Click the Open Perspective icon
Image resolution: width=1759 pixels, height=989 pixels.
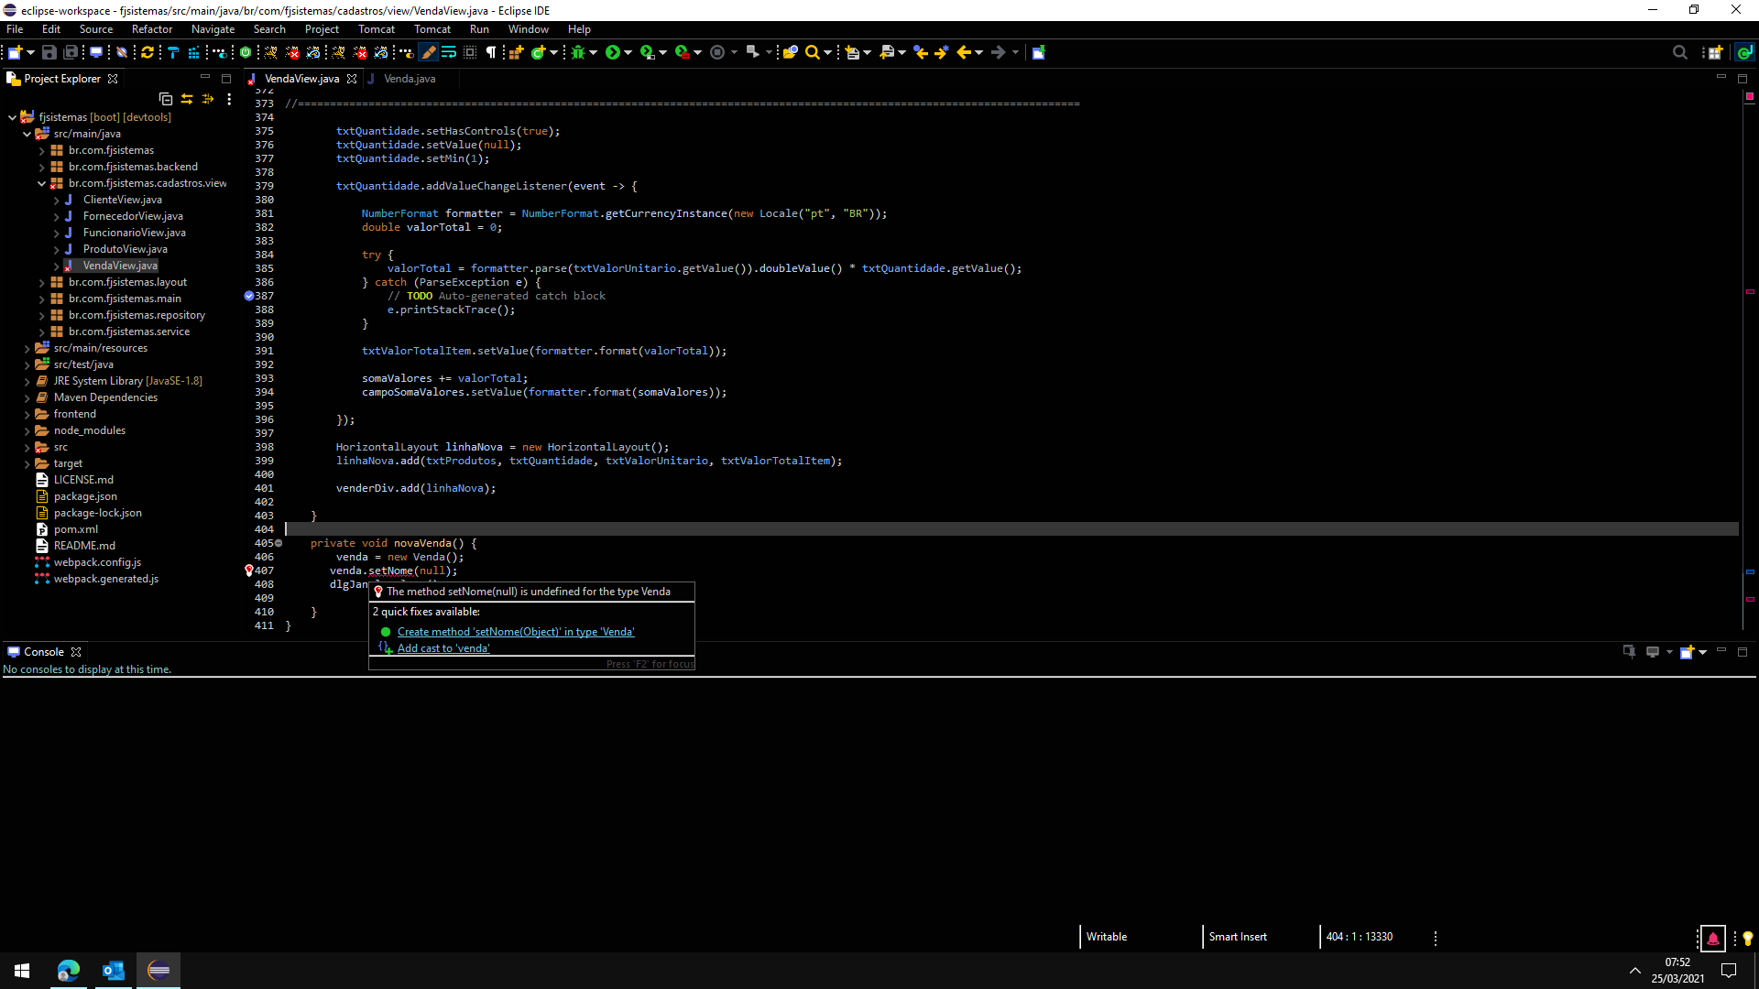click(x=1714, y=52)
